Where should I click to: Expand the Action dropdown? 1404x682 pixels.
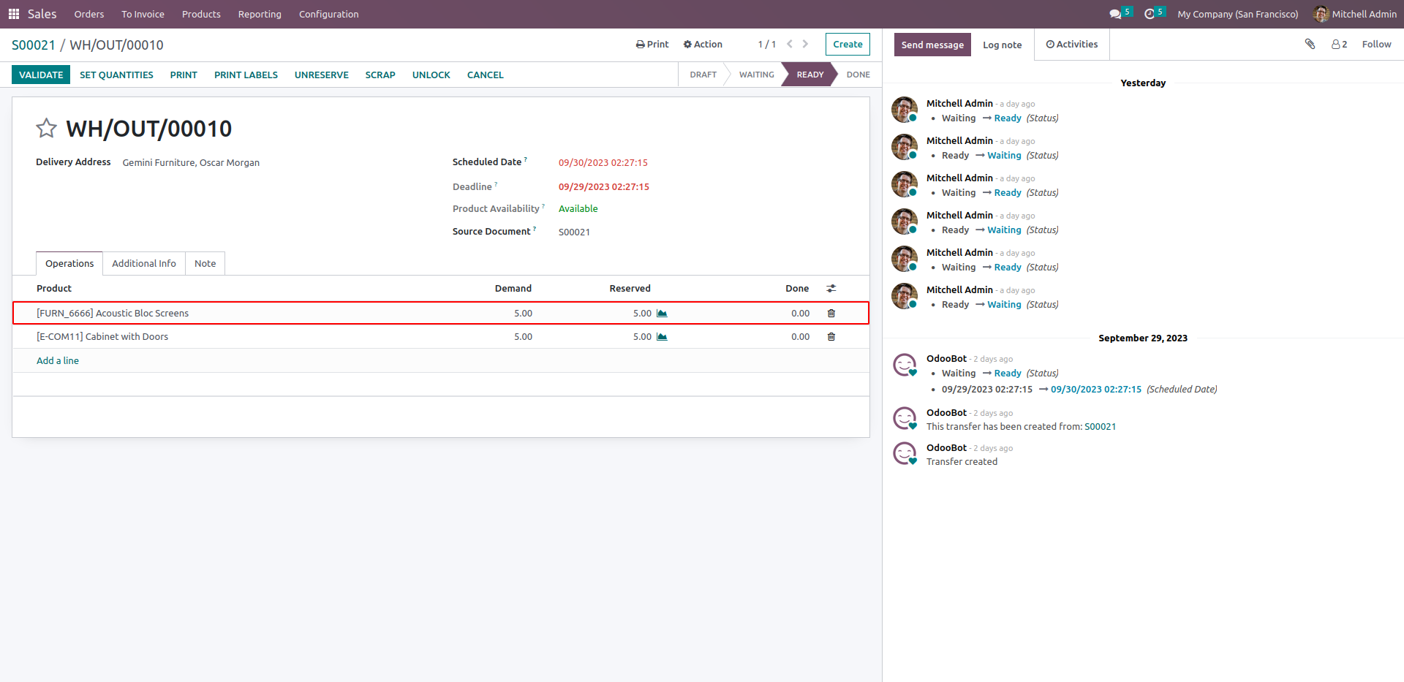tap(703, 45)
